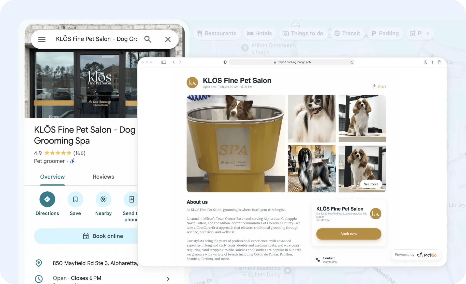Click the KLŌS round logo in page header

tap(192, 83)
